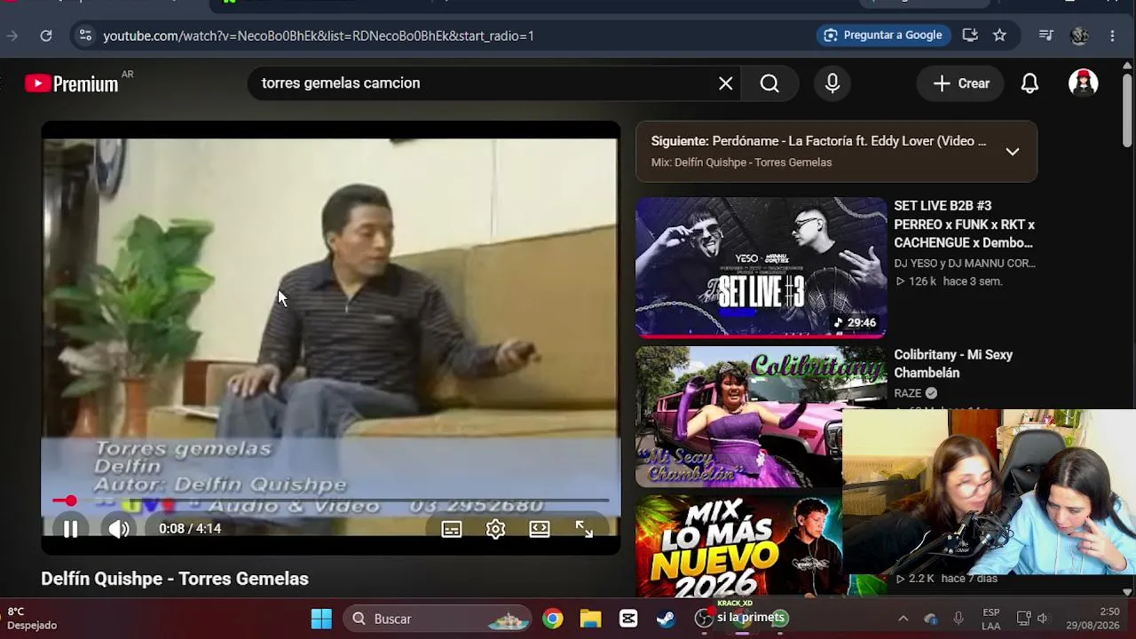Open File Explorer from the taskbar
Viewport: 1136px width, 639px height.
[590, 619]
